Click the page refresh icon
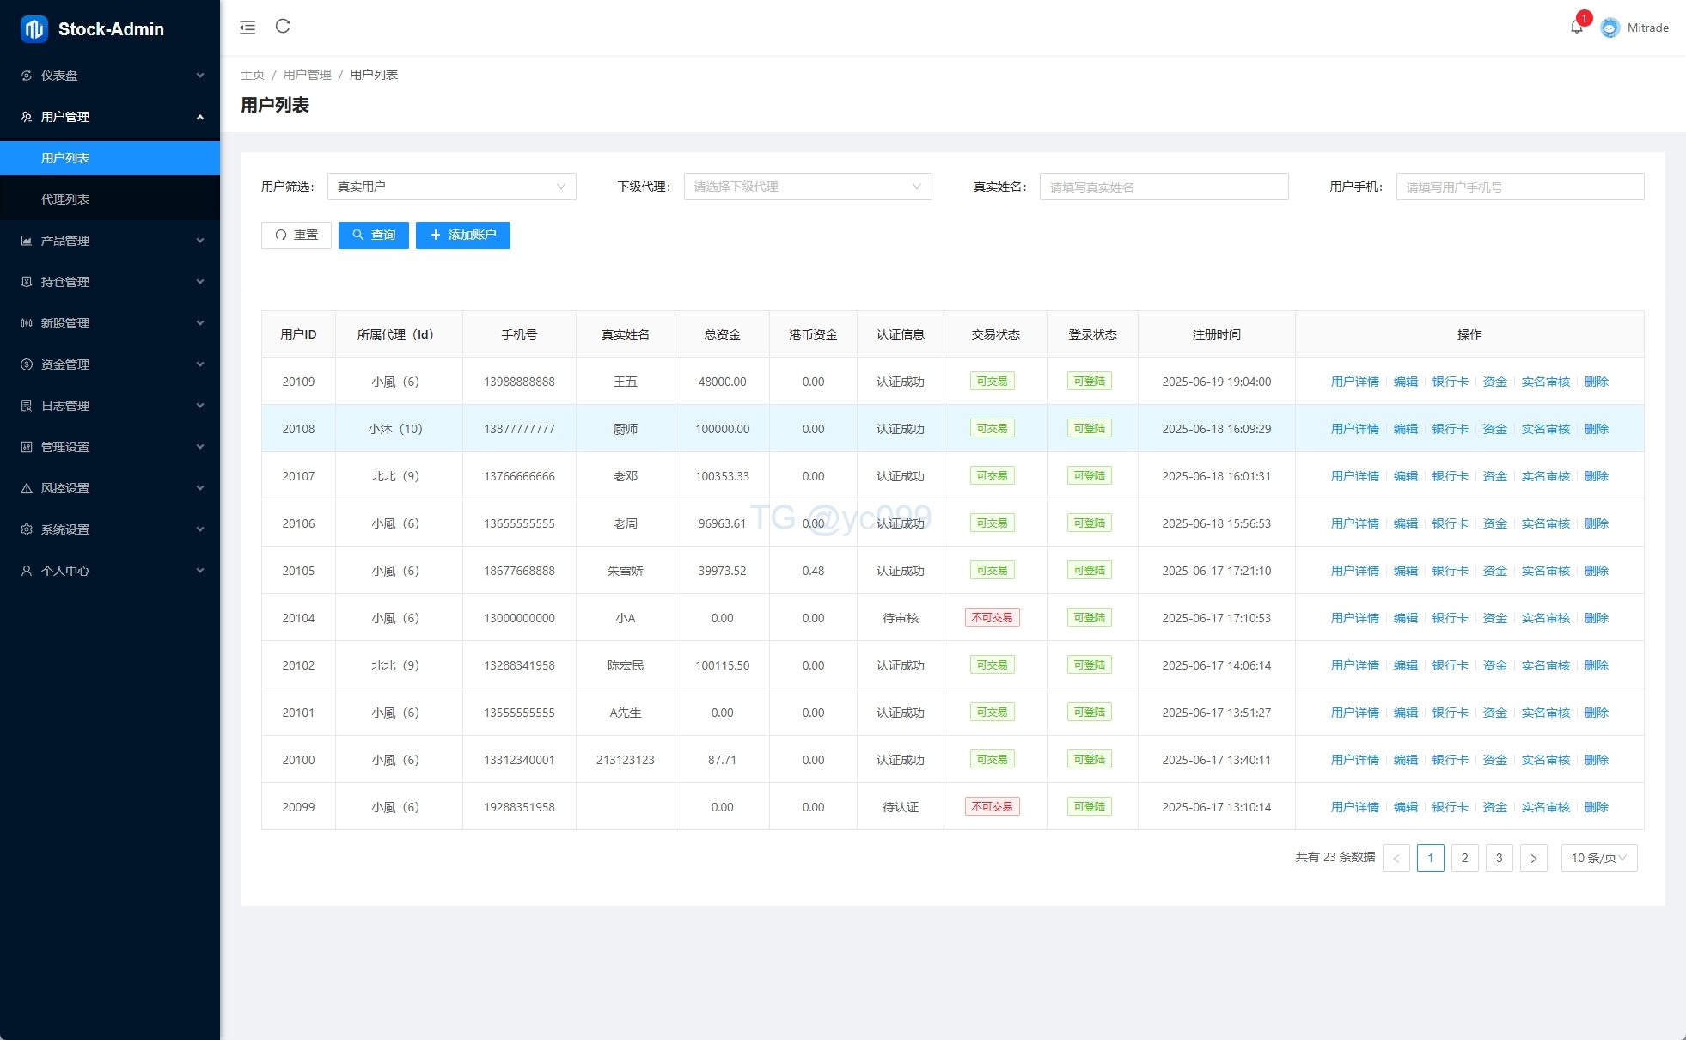 click(x=283, y=27)
